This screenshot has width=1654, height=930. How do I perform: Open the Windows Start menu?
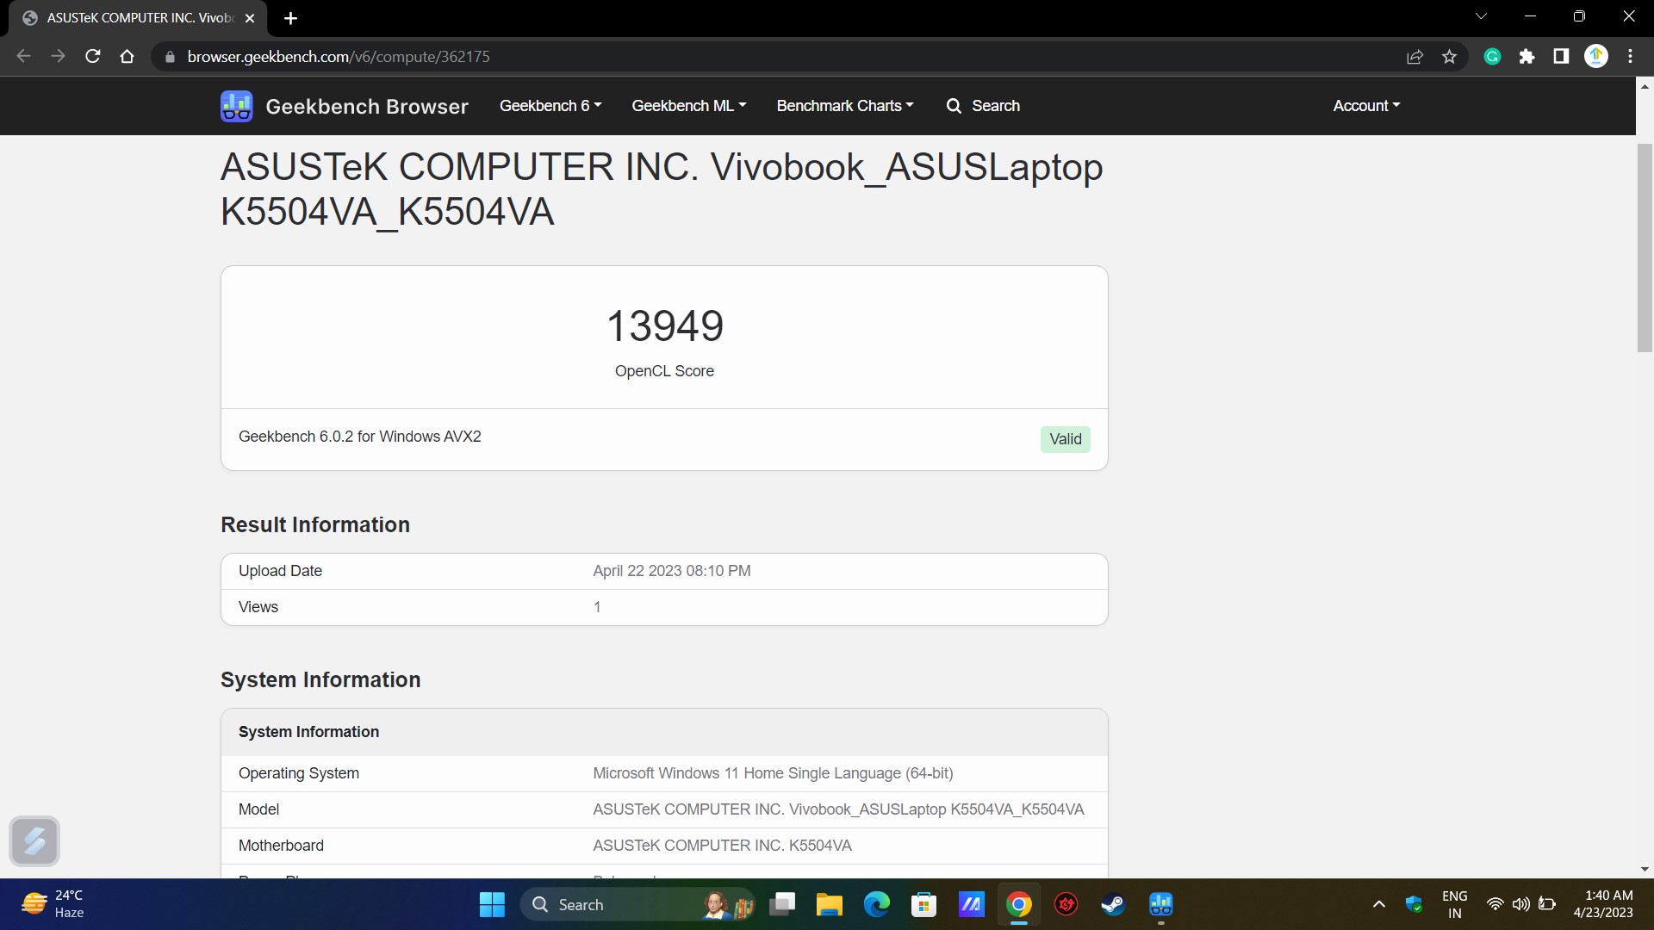pyautogui.click(x=492, y=904)
